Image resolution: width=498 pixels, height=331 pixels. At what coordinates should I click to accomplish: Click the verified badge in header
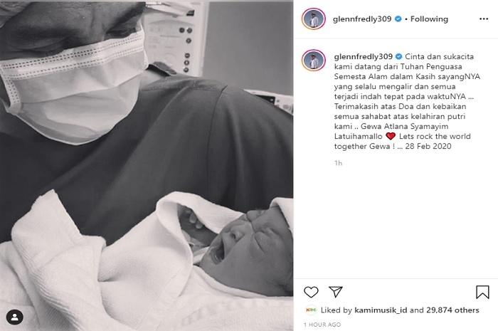click(x=398, y=19)
